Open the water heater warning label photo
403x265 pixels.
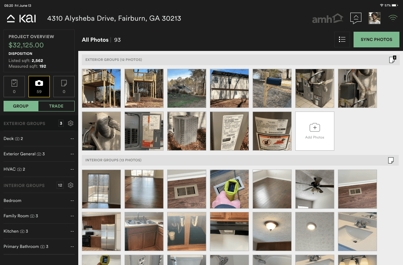pos(272,131)
